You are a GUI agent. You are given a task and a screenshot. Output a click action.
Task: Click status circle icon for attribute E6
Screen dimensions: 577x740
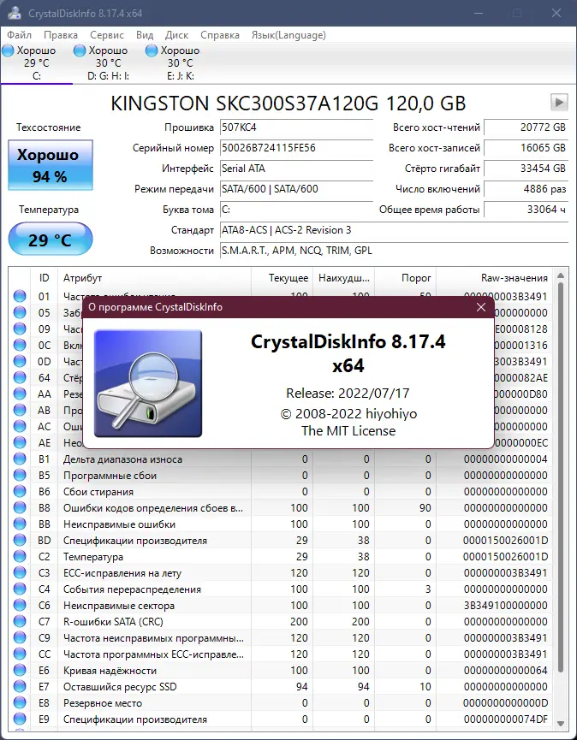pyautogui.click(x=20, y=671)
